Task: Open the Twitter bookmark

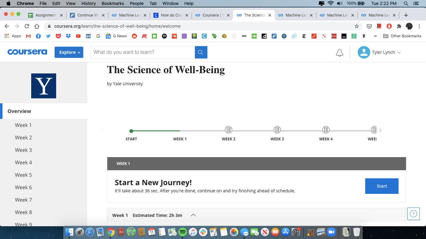Action: click(x=48, y=36)
